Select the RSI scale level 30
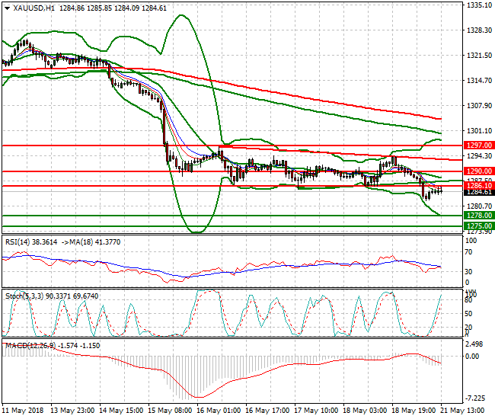This screenshot has height=419, width=495. pos(468,271)
